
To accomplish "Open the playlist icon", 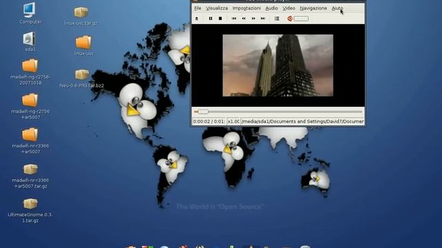I will click(277, 19).
